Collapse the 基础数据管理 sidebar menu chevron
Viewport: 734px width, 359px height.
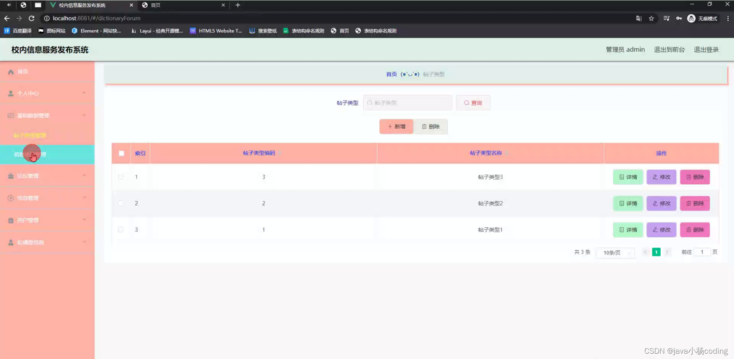pyautogui.click(x=84, y=115)
